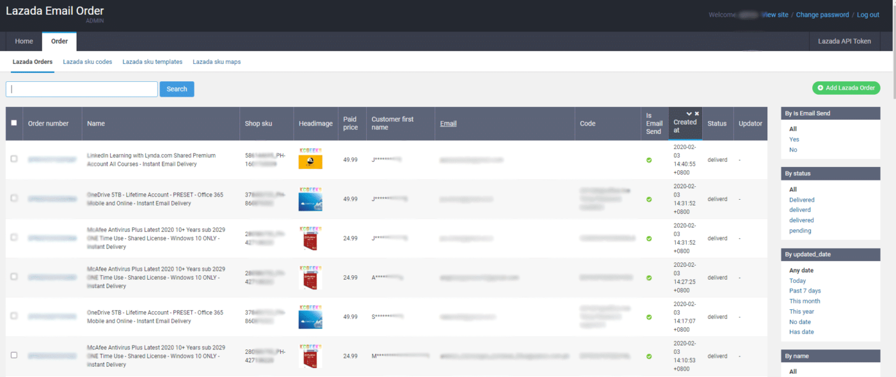Tick the select-all checkbox in the table header
This screenshot has width=896, height=377.
tap(14, 123)
